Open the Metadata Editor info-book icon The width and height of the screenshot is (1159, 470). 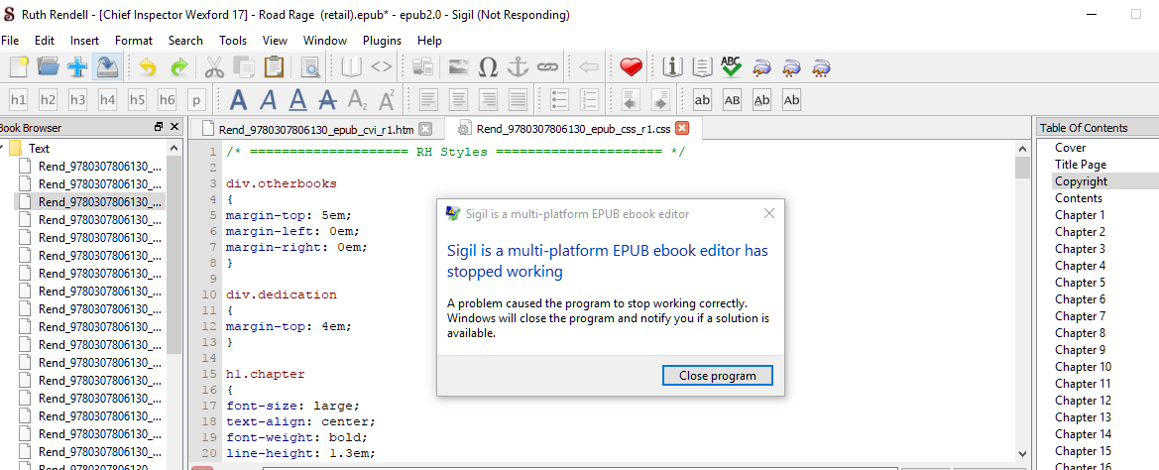click(x=672, y=67)
